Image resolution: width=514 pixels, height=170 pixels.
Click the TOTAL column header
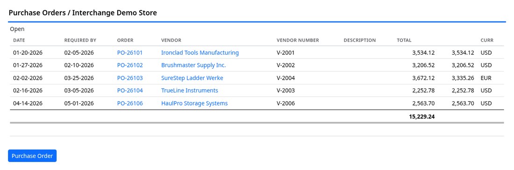pyautogui.click(x=404, y=40)
